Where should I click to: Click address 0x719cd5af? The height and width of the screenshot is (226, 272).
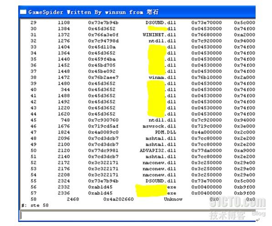pyautogui.click(x=103, y=126)
